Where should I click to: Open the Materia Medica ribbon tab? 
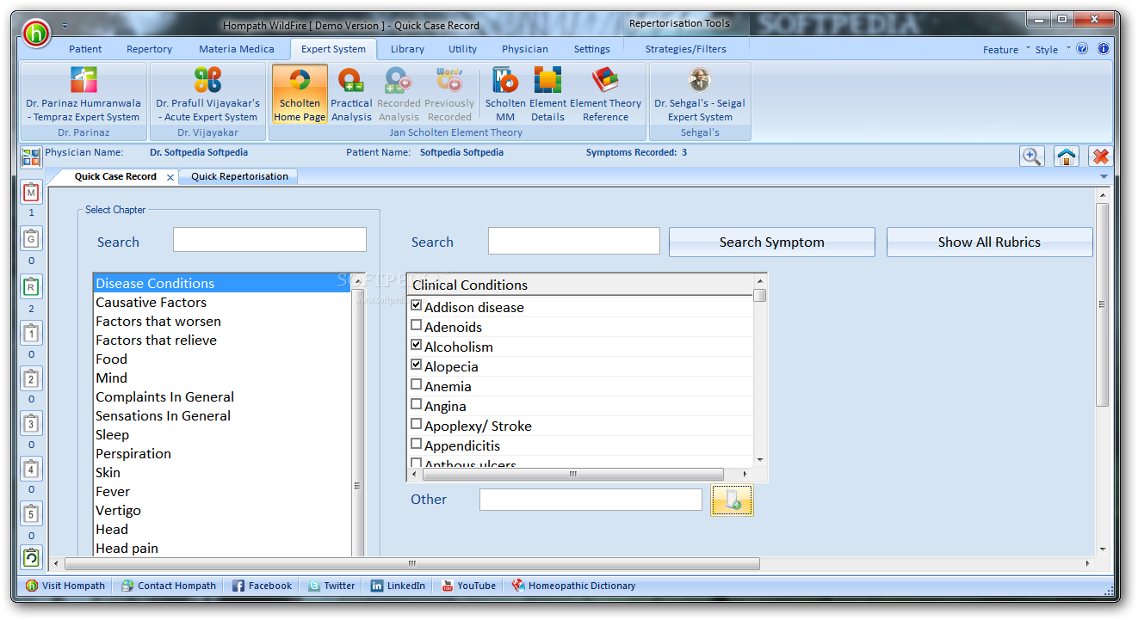[x=237, y=49]
